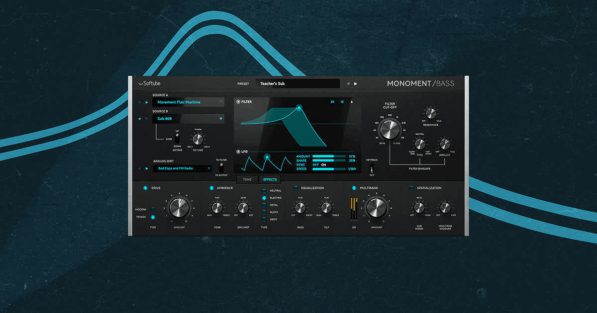Select the Transf. drive type
The width and height of the screenshot is (597, 313).
pos(153,217)
